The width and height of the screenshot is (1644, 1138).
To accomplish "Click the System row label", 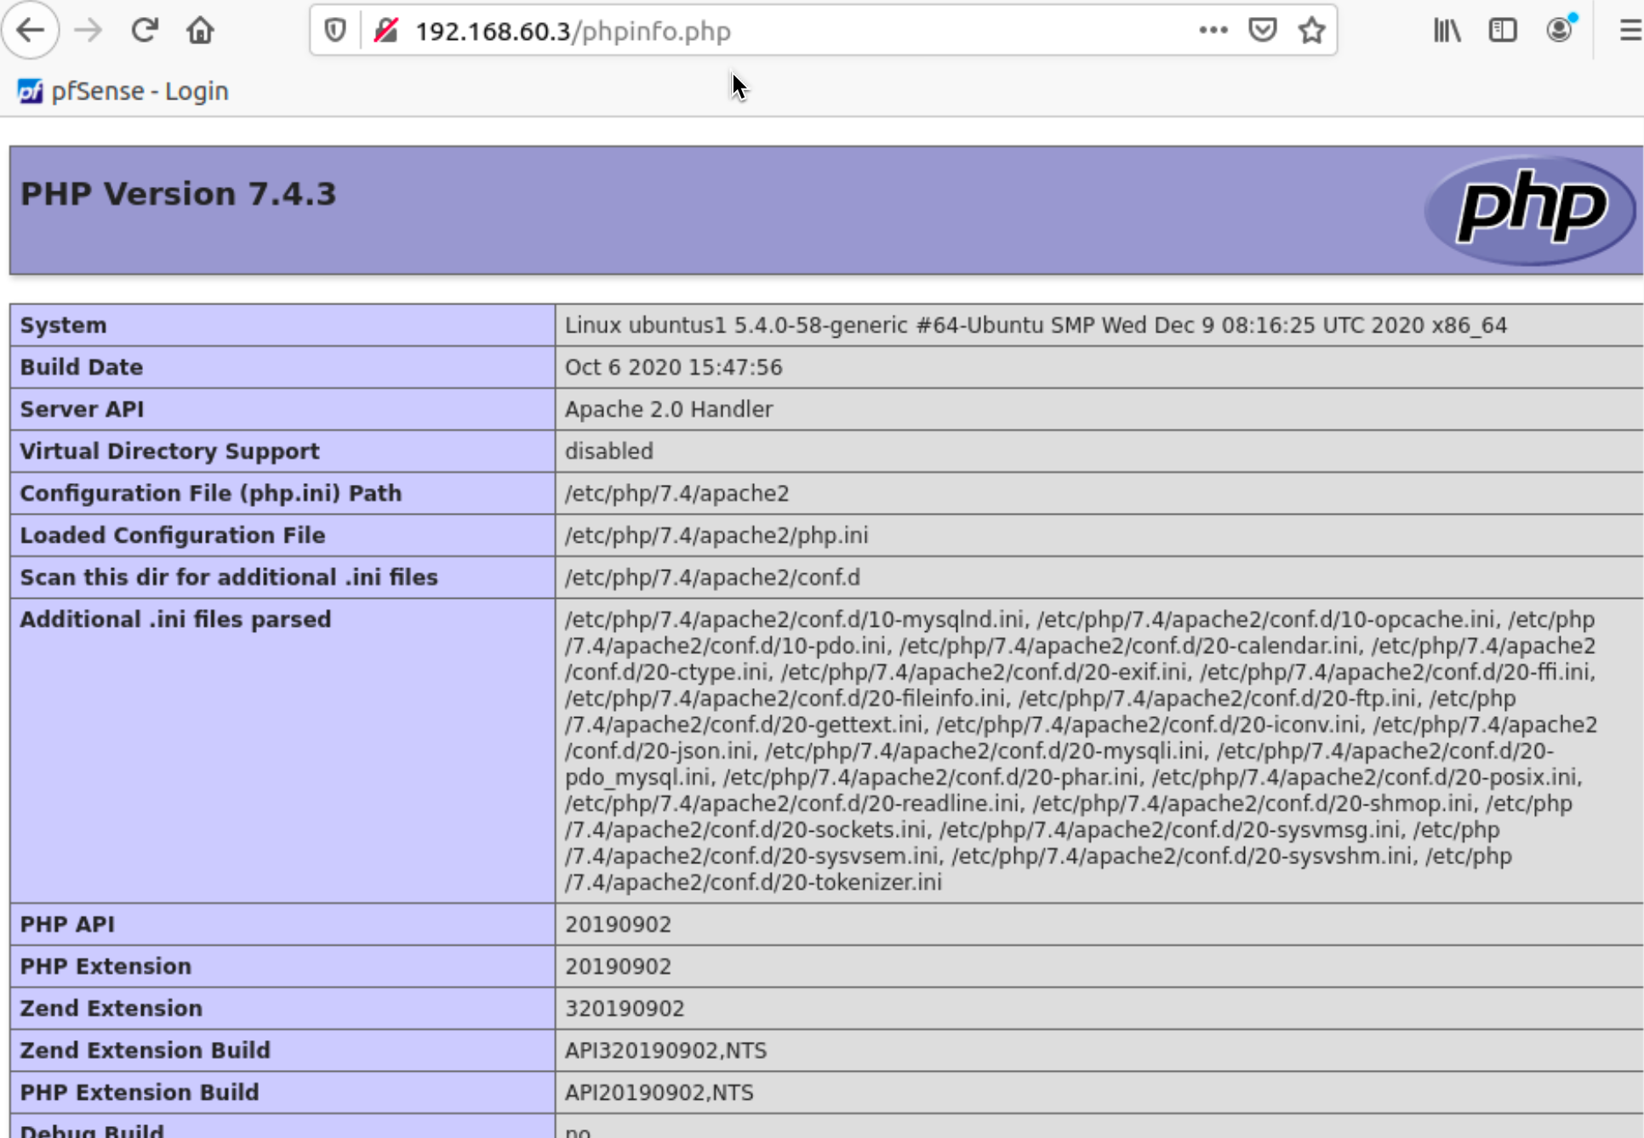I will pos(63,325).
